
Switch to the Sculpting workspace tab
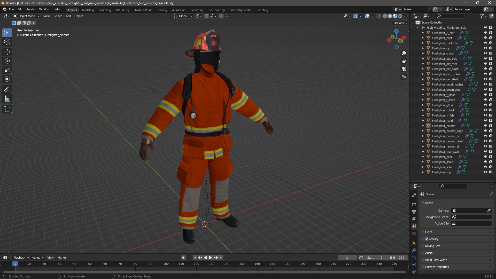click(105, 10)
